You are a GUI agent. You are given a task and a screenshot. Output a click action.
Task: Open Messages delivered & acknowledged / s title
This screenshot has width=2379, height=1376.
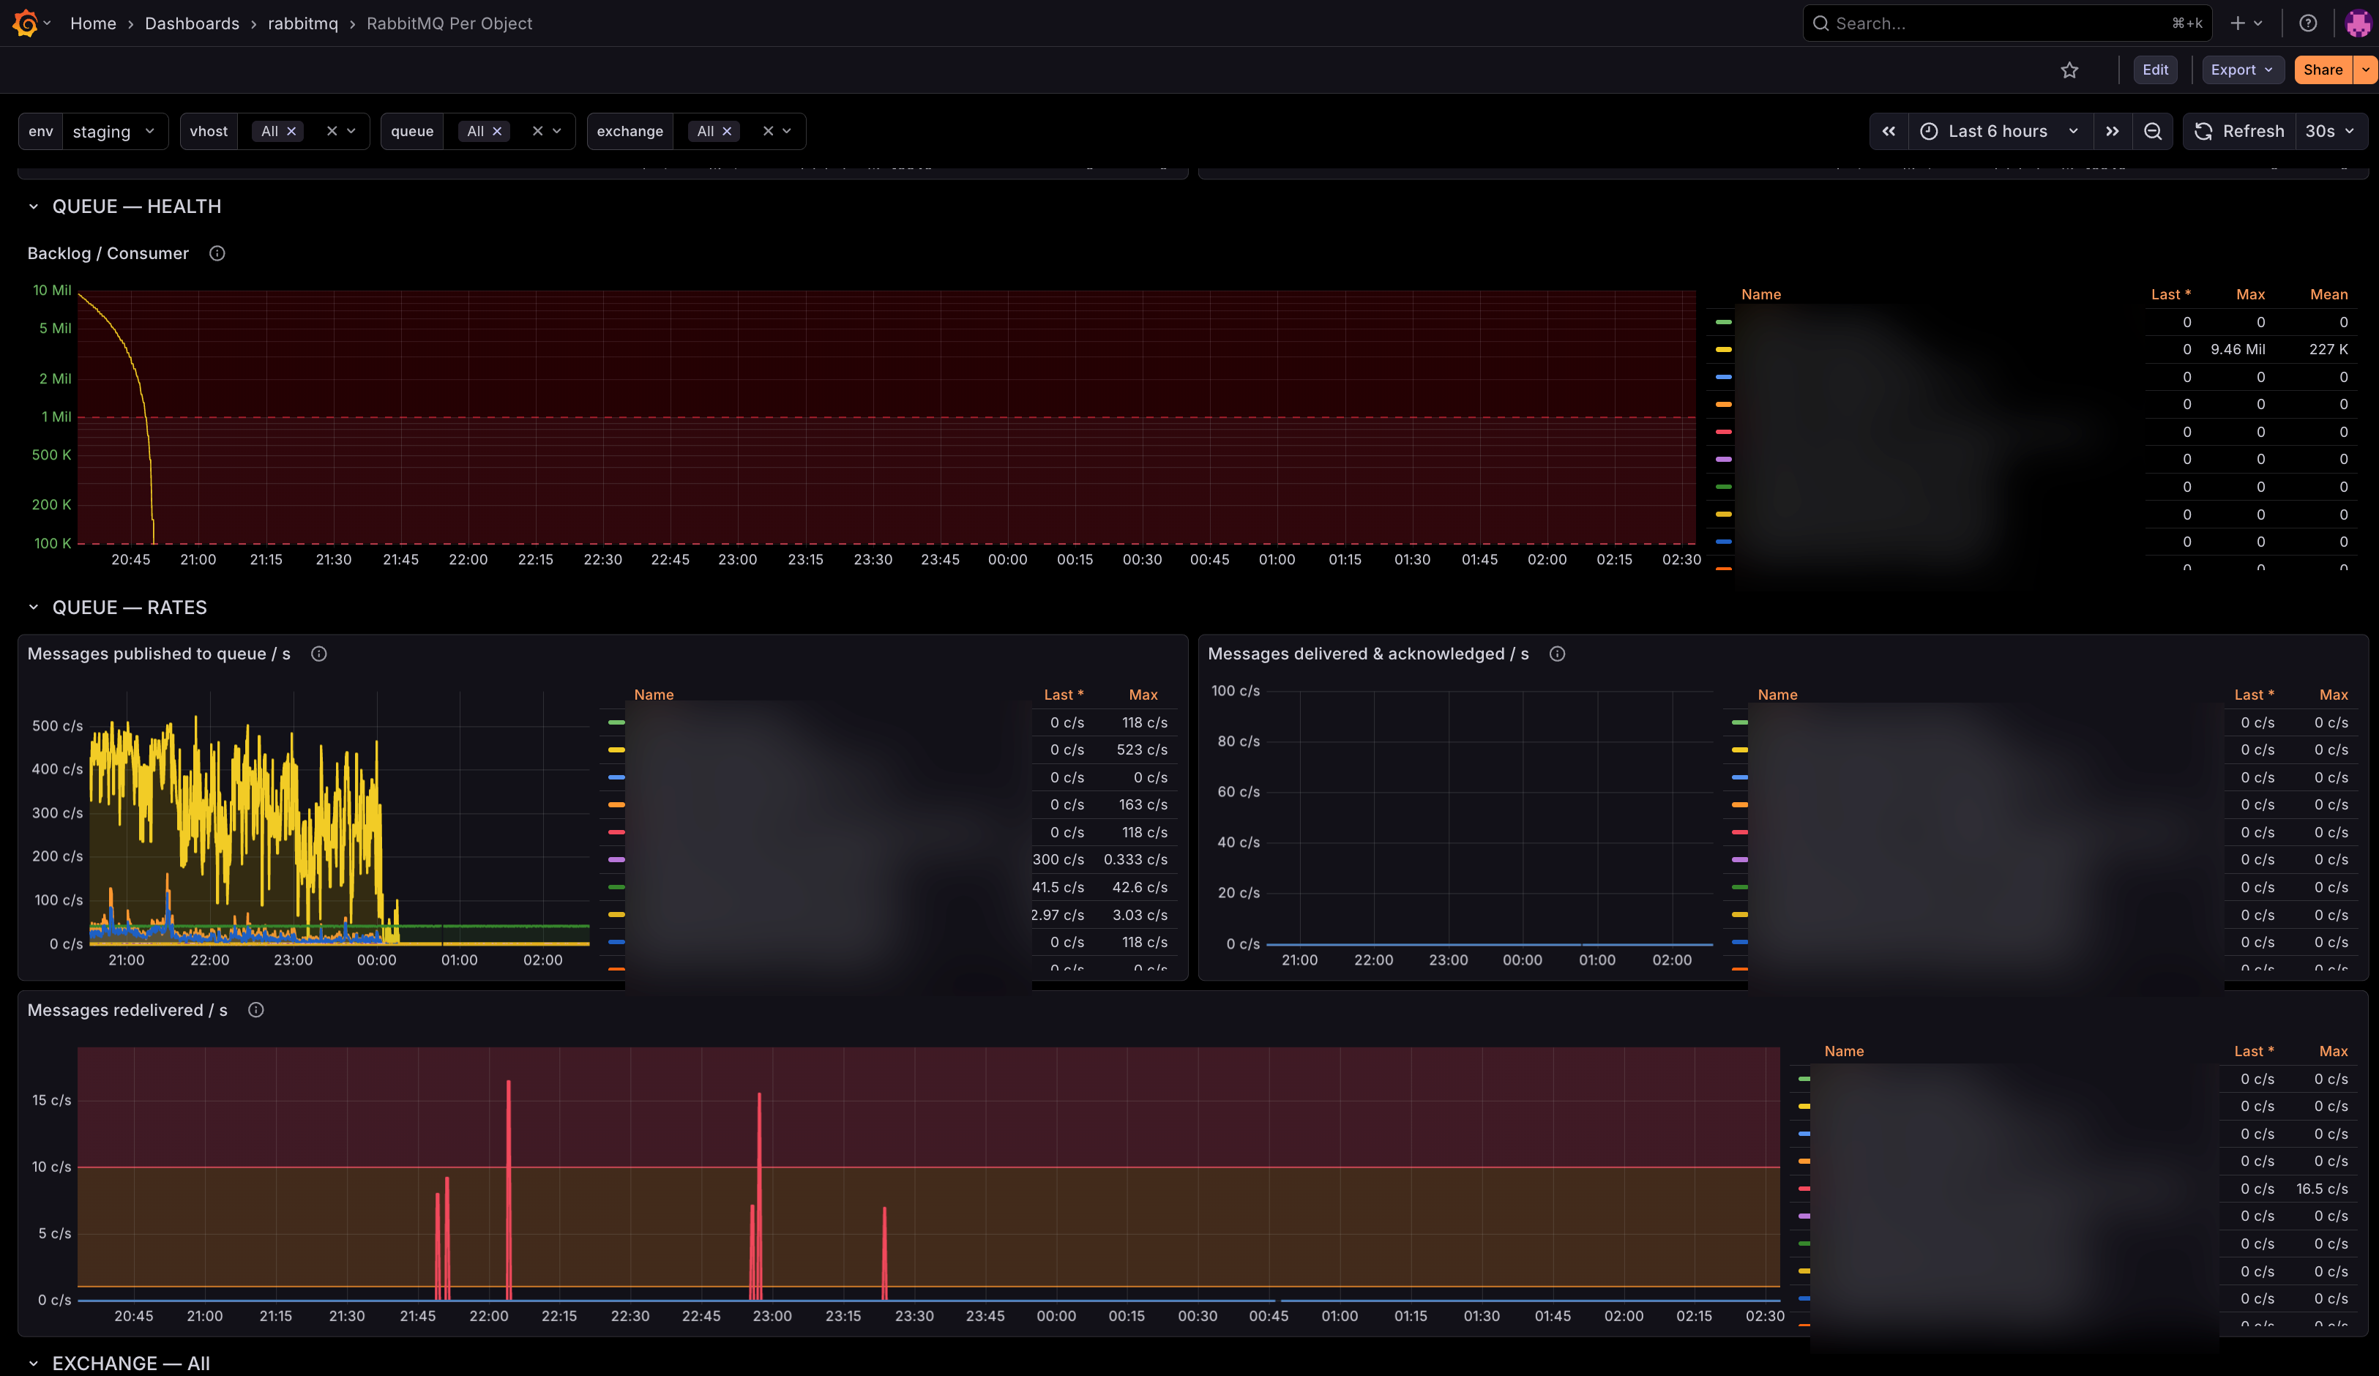click(1368, 654)
